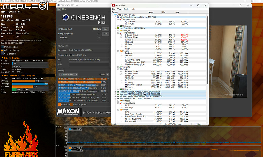
Task: Collapse the Micro-Star International MS-2651 node
Action: (x=115, y=17)
